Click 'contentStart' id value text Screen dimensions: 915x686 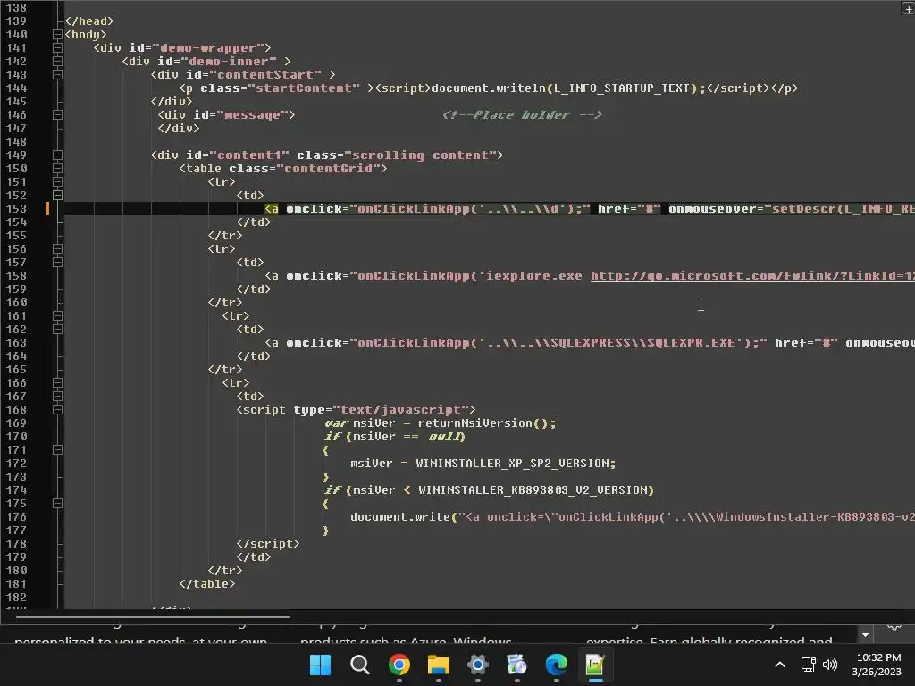(265, 75)
